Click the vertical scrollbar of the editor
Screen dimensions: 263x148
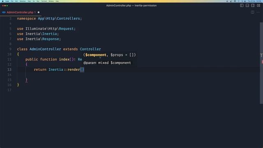(x=261, y=63)
